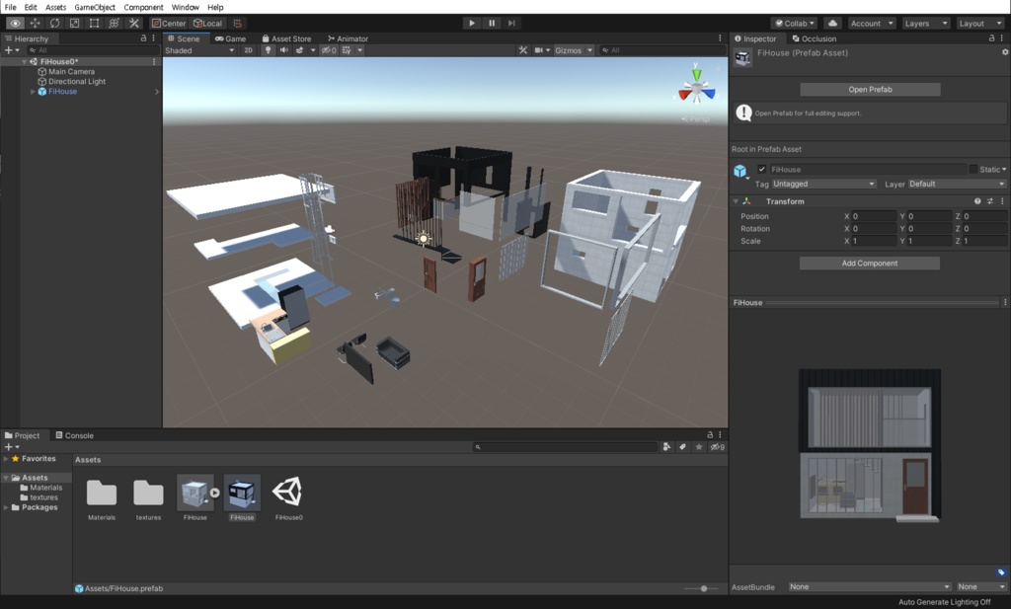Switch pivot mode from Center

(170, 23)
